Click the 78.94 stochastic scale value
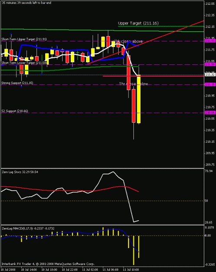 209,171
